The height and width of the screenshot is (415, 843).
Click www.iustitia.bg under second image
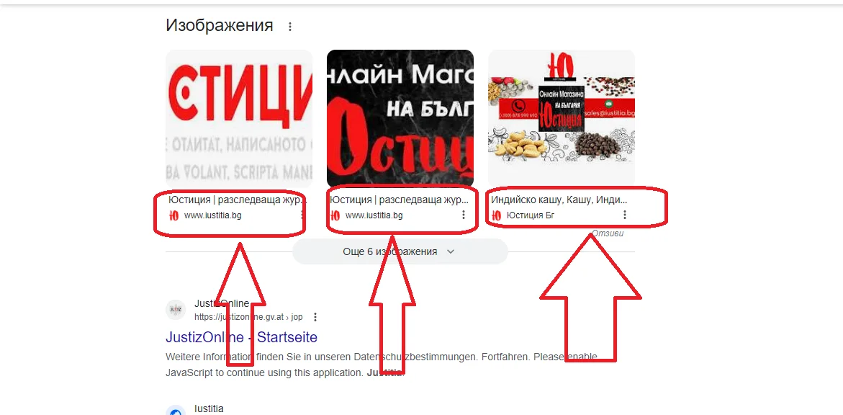point(374,215)
